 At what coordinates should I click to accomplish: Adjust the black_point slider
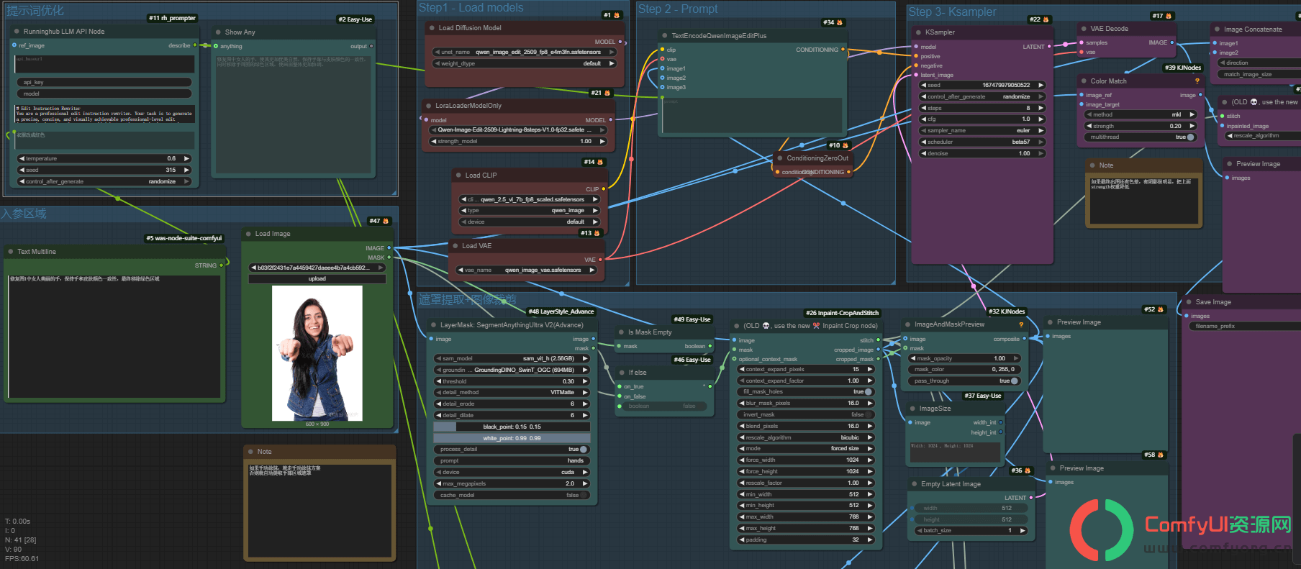(512, 427)
